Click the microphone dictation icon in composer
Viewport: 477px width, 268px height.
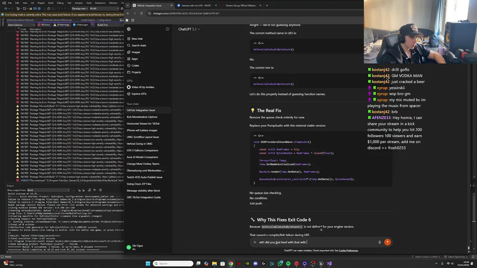point(380,242)
